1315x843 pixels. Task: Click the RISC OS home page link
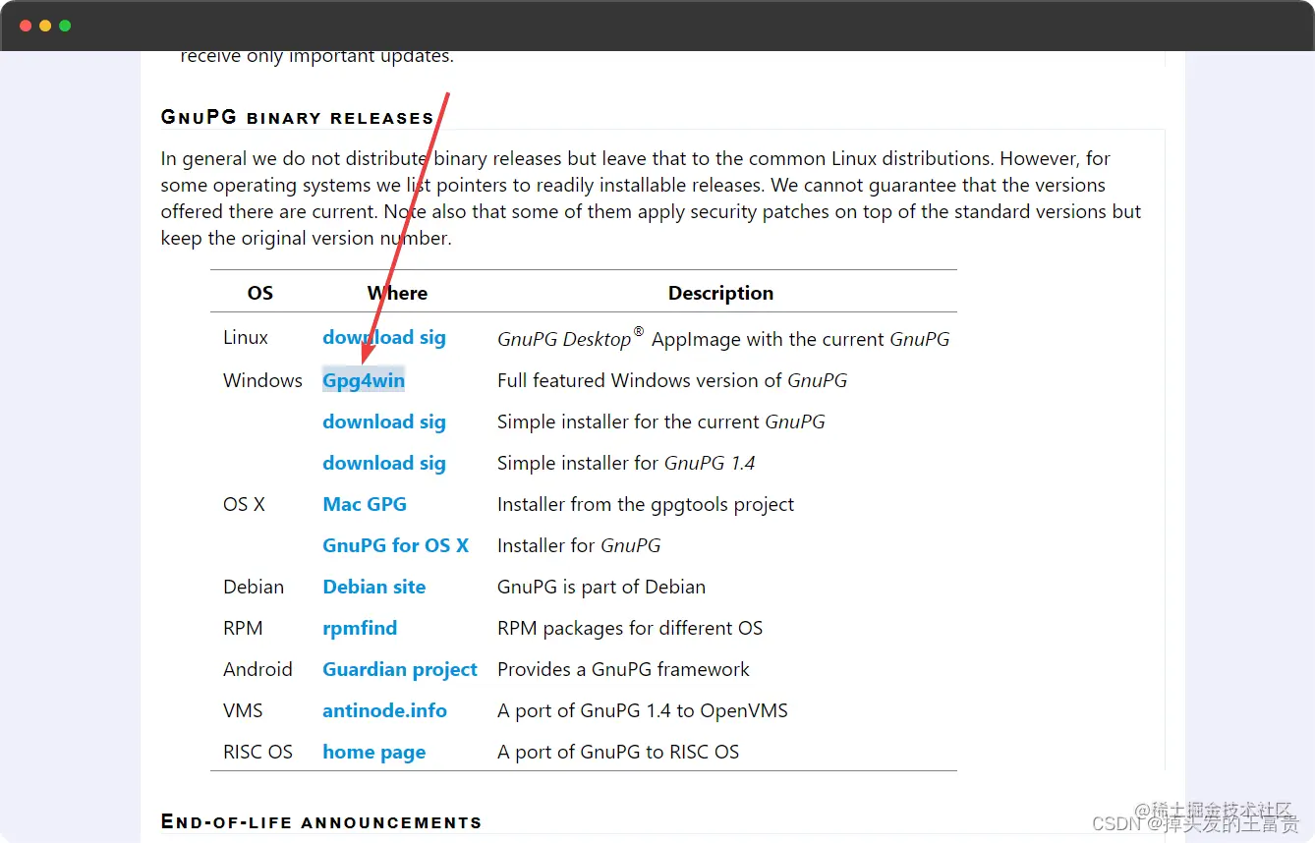374,752
